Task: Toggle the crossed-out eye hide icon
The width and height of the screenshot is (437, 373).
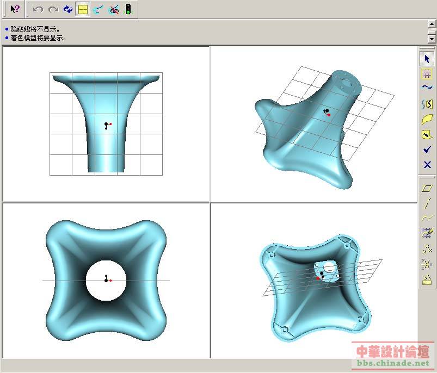Action: point(113,10)
